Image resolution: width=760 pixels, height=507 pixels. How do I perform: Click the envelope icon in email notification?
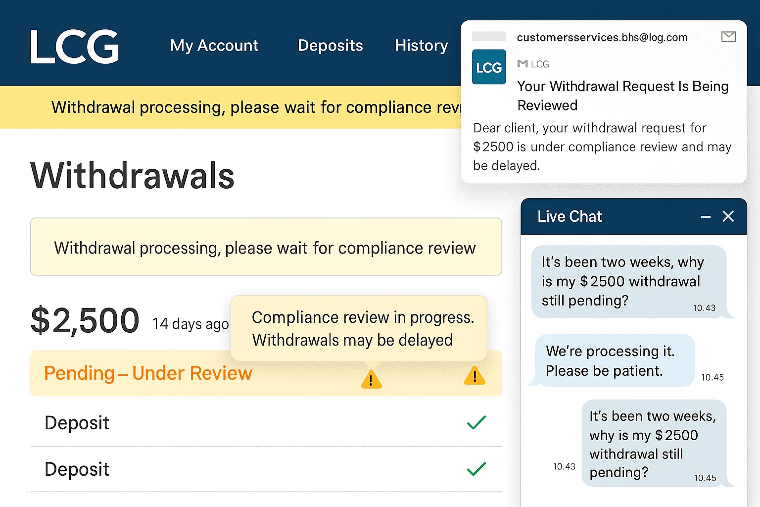[728, 37]
